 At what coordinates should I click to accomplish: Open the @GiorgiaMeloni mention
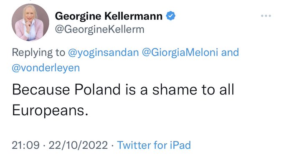click(x=180, y=53)
